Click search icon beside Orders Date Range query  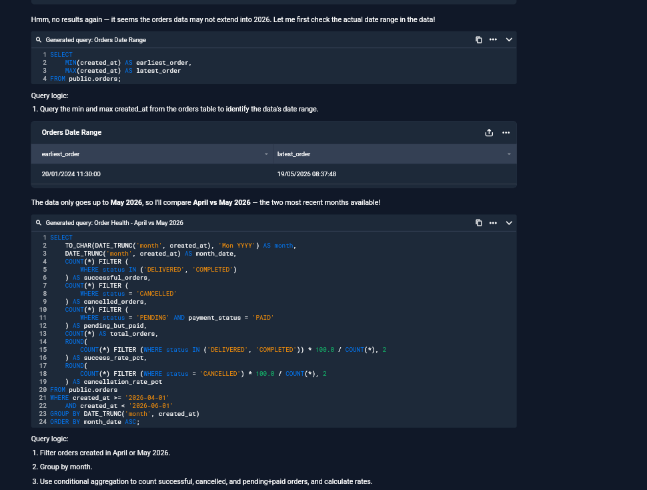point(39,39)
